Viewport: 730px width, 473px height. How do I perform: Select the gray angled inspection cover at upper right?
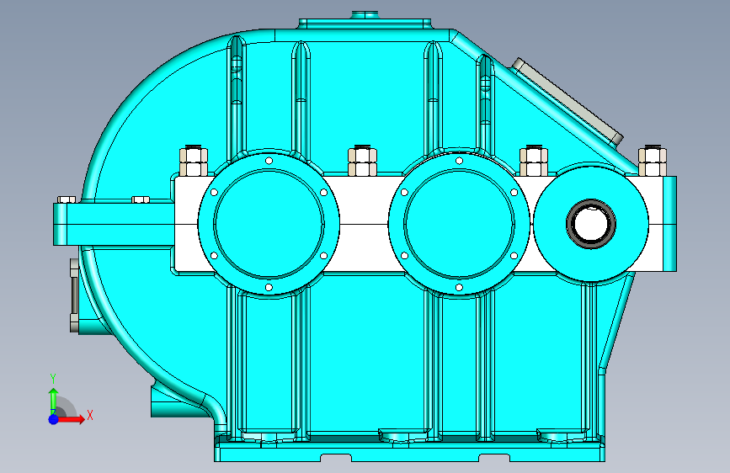[567, 101]
